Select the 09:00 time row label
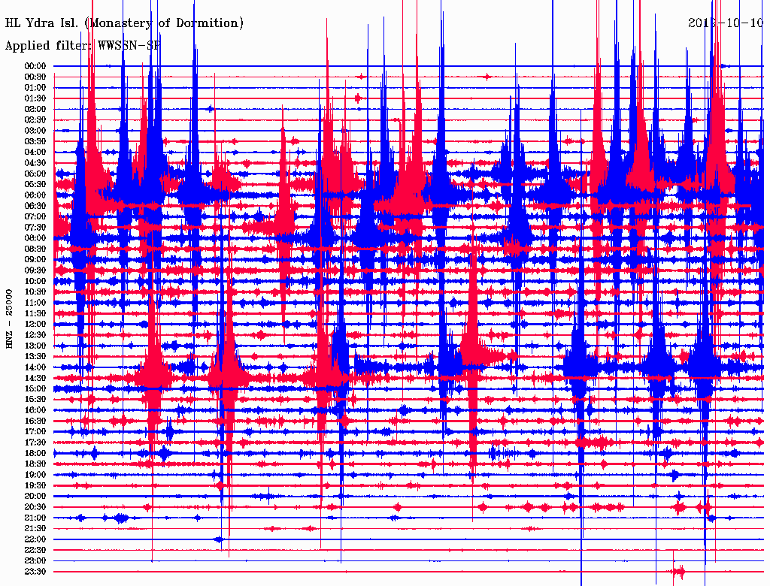The width and height of the screenshot is (770, 586). pos(35,260)
